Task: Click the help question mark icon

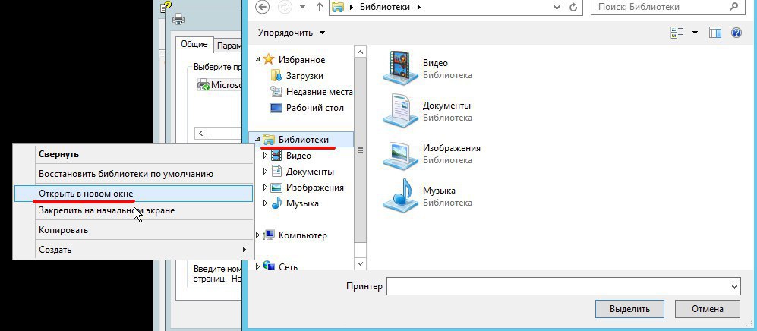Action: 735,33
